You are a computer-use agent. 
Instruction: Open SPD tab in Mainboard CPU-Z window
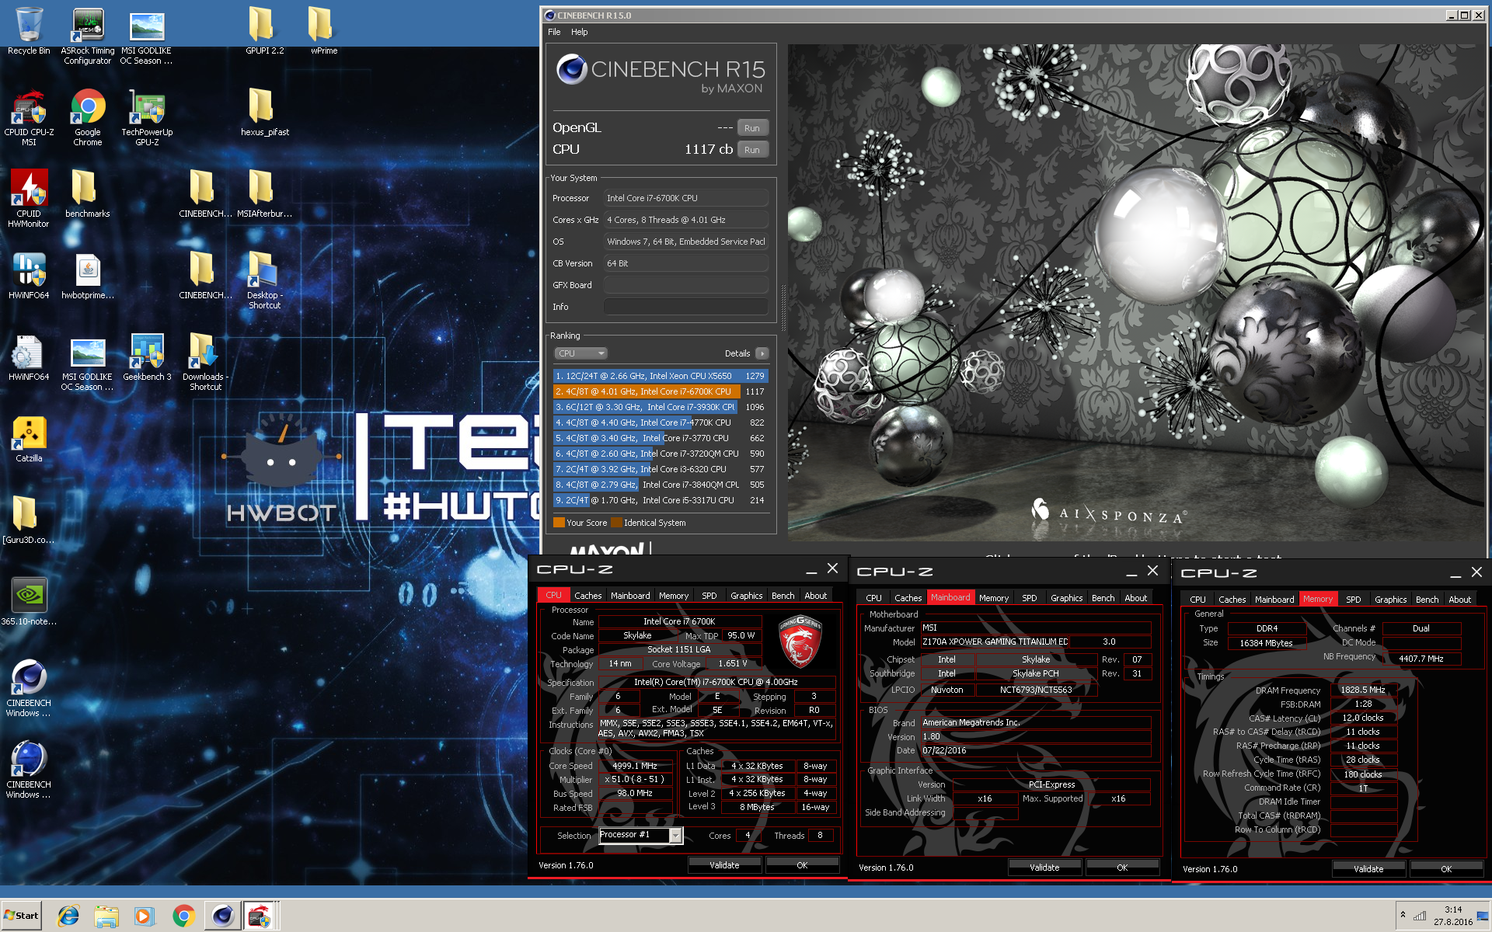pyautogui.click(x=1029, y=598)
